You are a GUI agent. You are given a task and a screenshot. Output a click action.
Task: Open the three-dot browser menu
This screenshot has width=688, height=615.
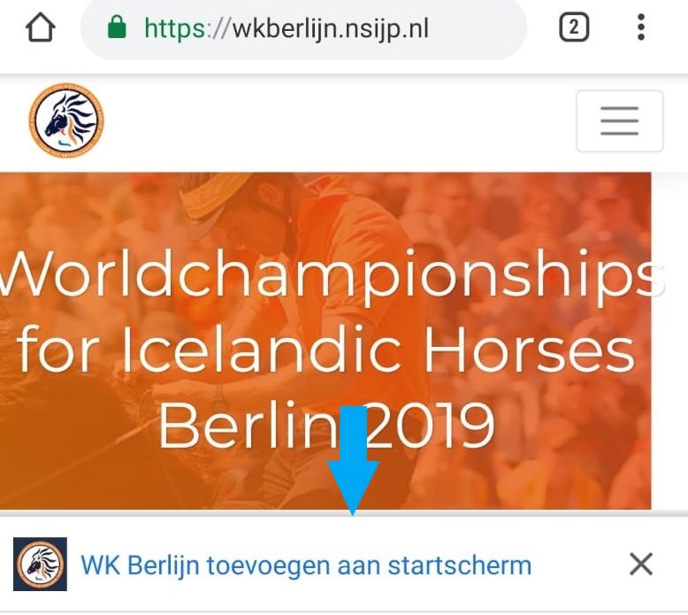point(641,27)
